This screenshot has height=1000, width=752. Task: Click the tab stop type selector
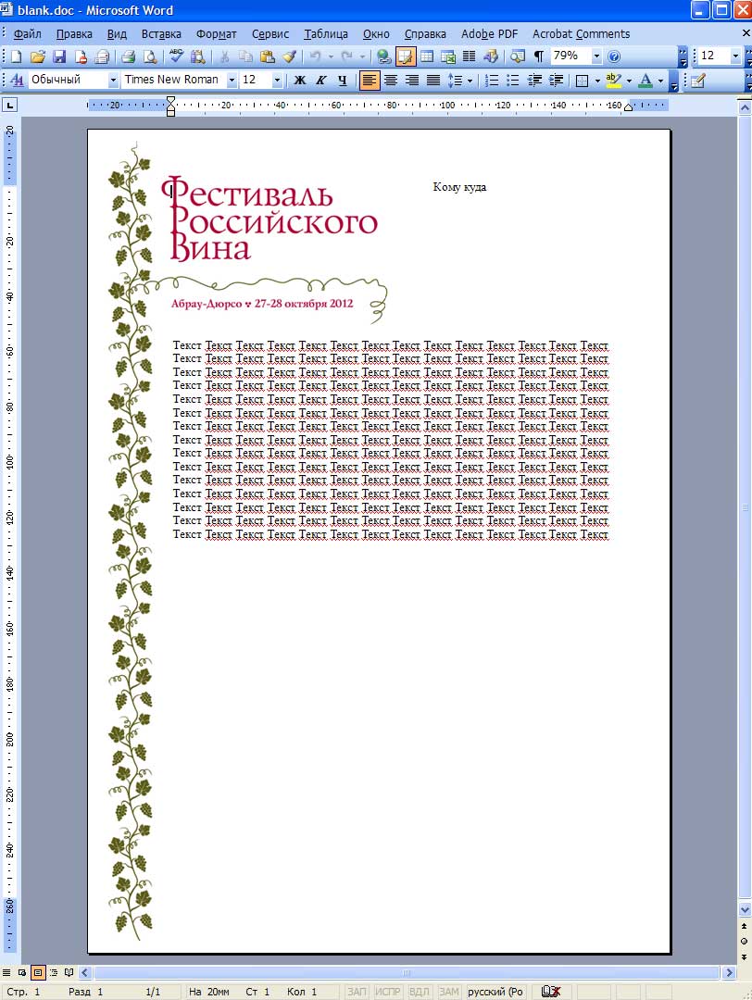tap(10, 106)
